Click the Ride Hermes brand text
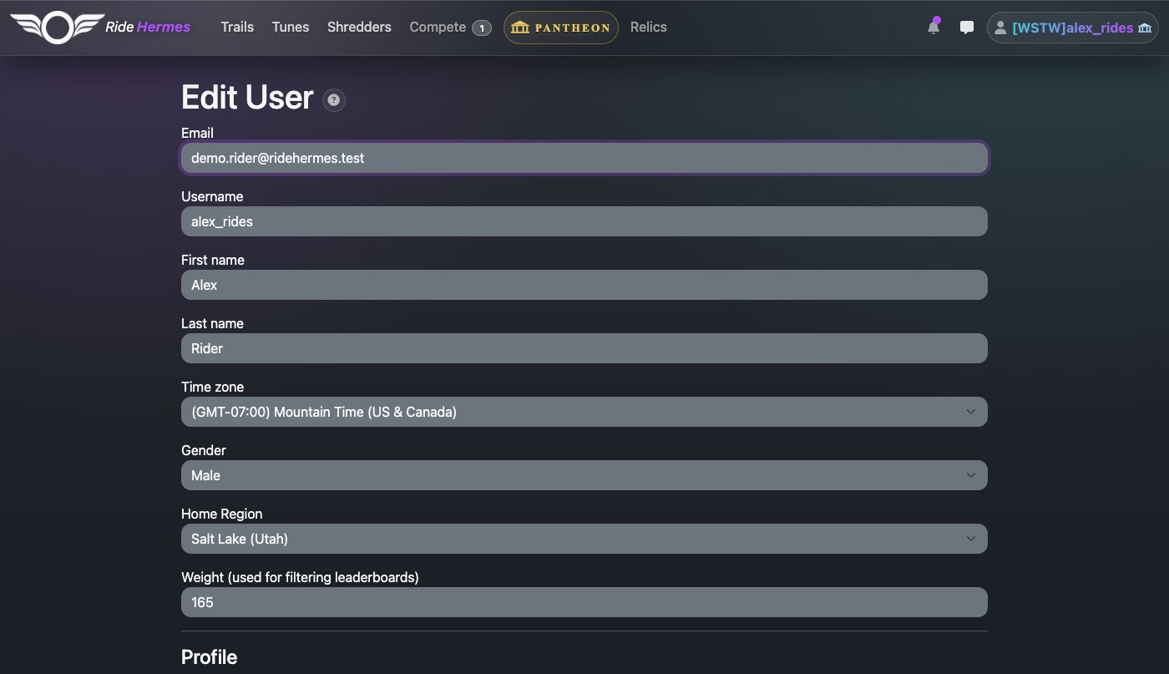 [x=148, y=27]
